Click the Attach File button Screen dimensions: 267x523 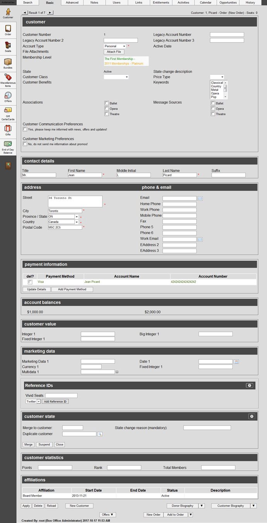(x=114, y=52)
